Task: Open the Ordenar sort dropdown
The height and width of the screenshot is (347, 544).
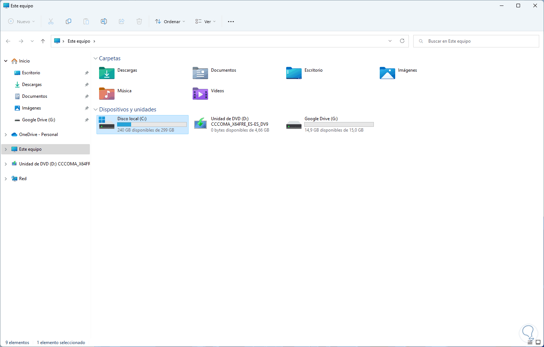Action: coord(170,21)
